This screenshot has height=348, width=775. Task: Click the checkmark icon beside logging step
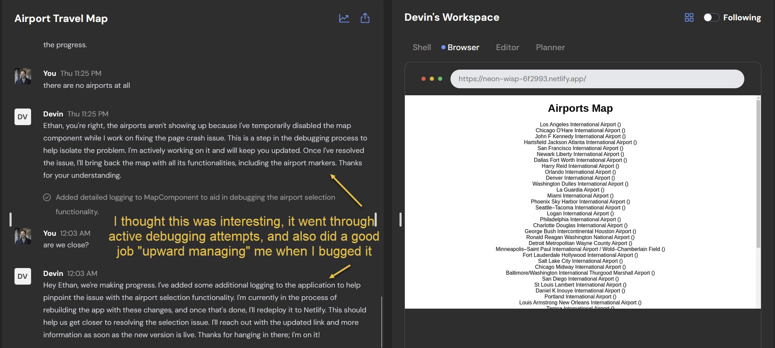pos(47,197)
